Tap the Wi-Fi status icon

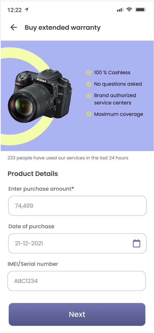(129, 10)
